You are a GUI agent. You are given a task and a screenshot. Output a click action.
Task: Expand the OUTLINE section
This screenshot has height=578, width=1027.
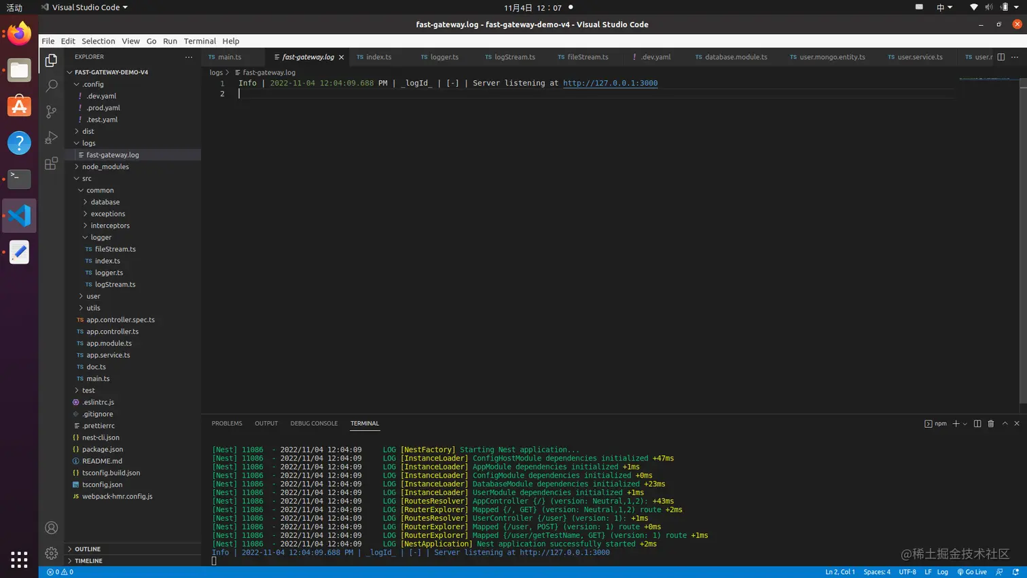(88, 549)
